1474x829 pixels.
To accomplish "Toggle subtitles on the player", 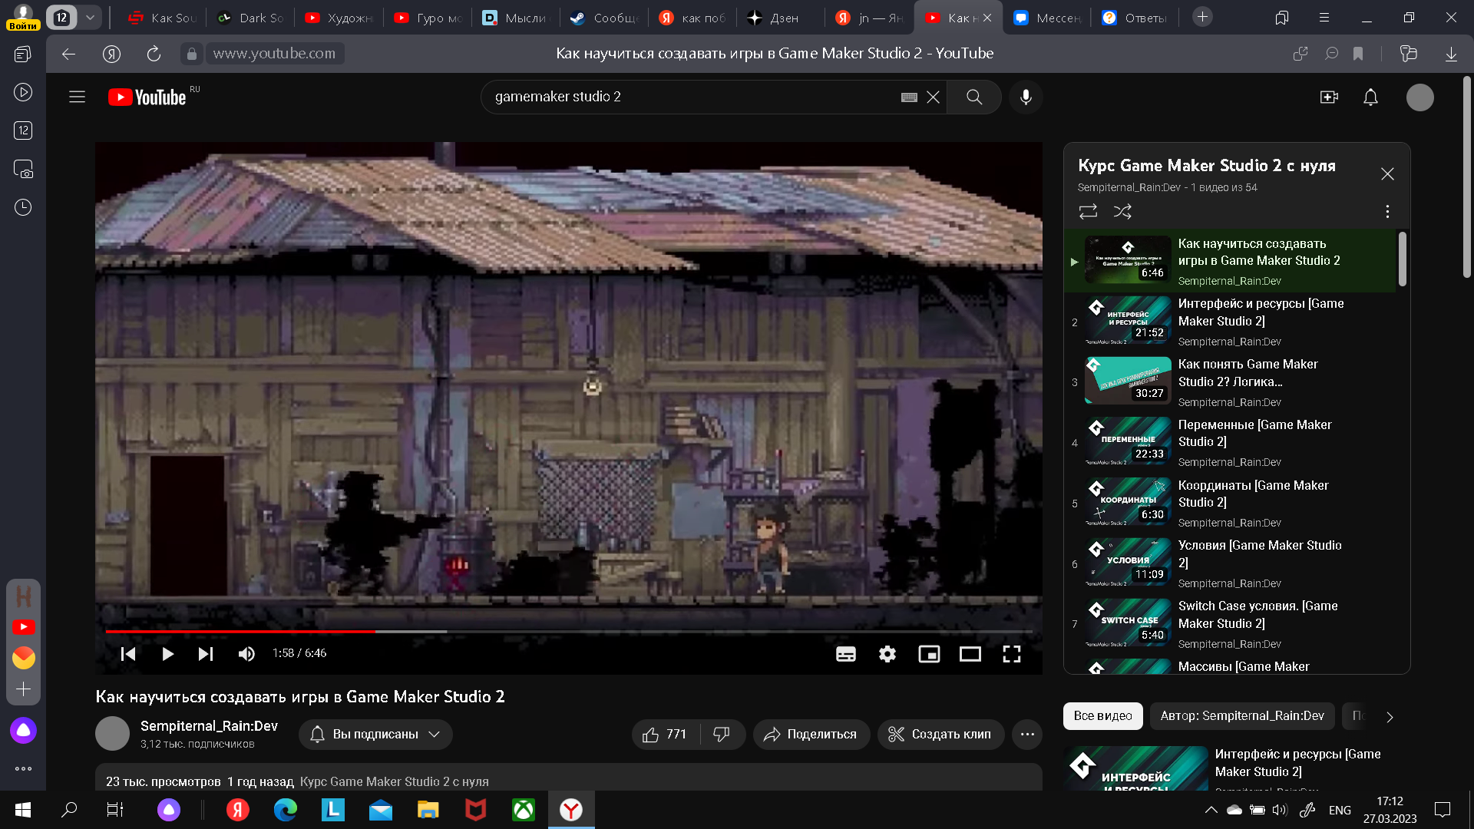I will pos(846,654).
